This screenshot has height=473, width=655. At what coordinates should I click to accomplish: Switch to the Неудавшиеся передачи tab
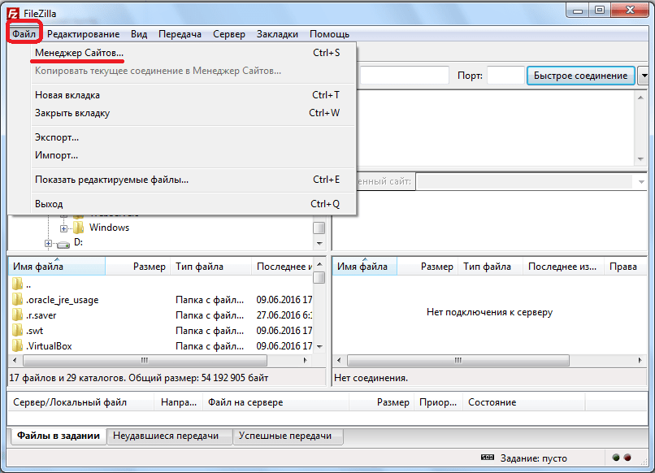coord(166,436)
